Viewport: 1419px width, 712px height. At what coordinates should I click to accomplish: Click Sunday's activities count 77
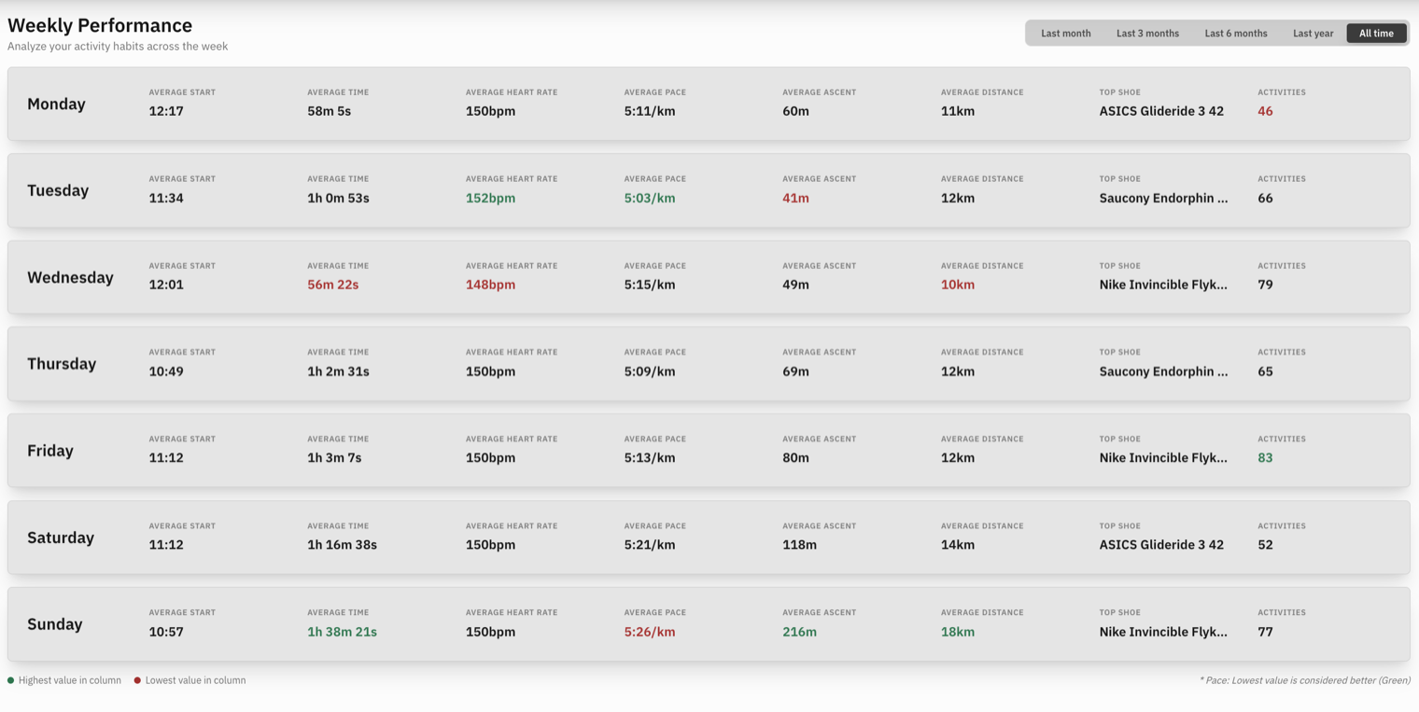pyautogui.click(x=1265, y=632)
